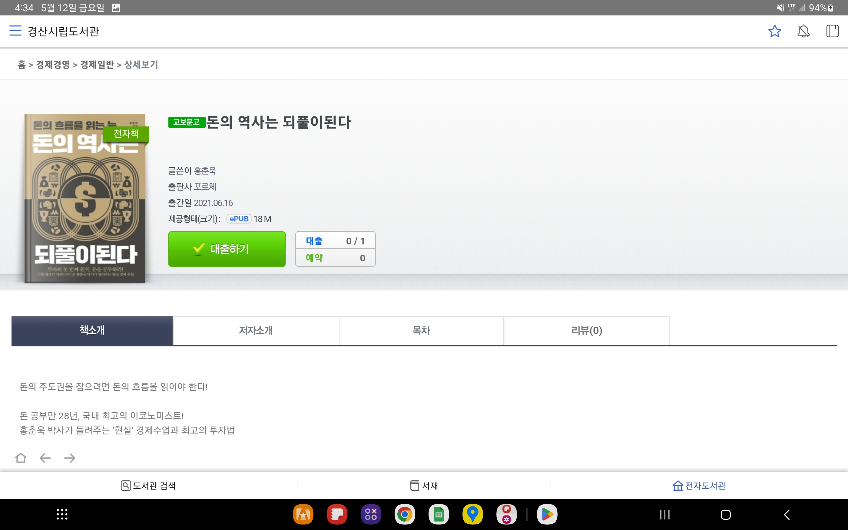Viewport: 848px width, 530px height.
Task: Switch to the 저자소개 tab
Action: pos(255,331)
